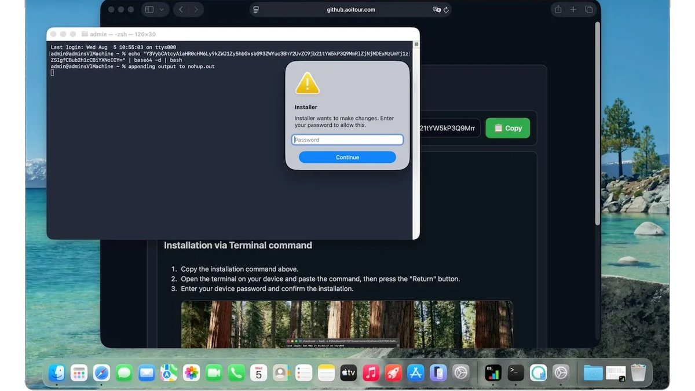Open the Photos app in Dock
This screenshot has height=391, width=695.
pos(191,372)
